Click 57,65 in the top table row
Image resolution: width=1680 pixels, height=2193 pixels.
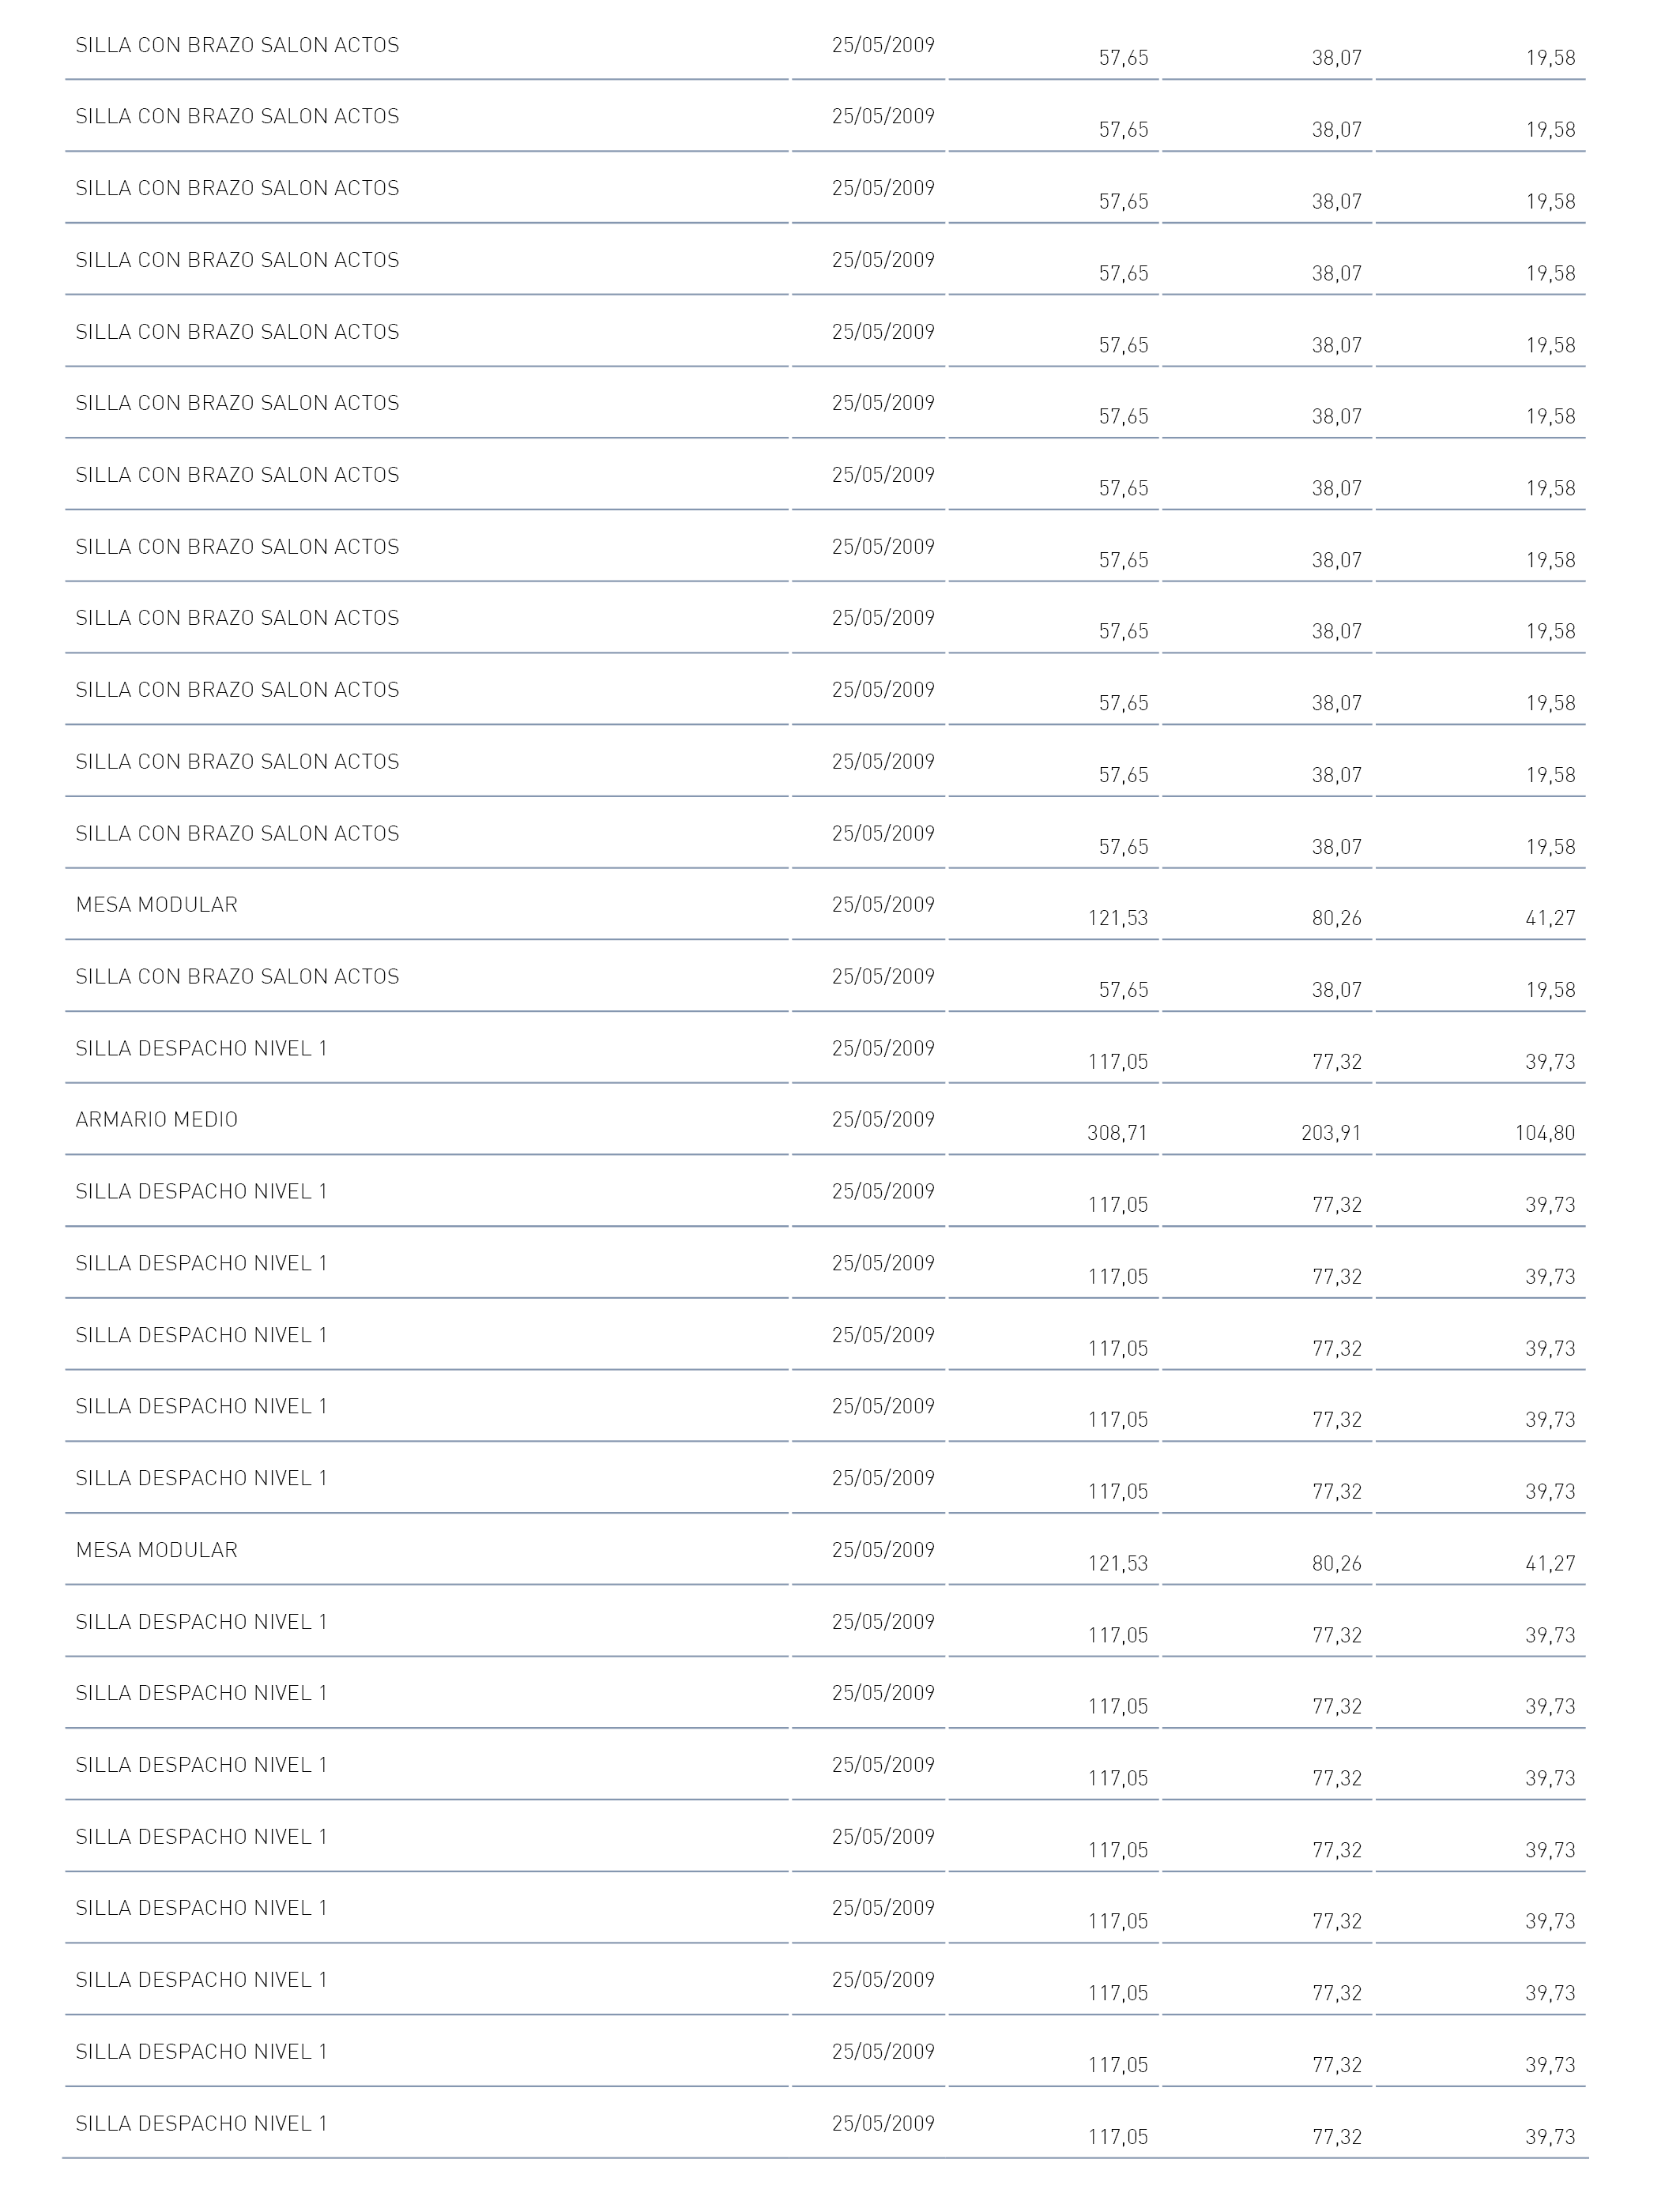(1124, 58)
